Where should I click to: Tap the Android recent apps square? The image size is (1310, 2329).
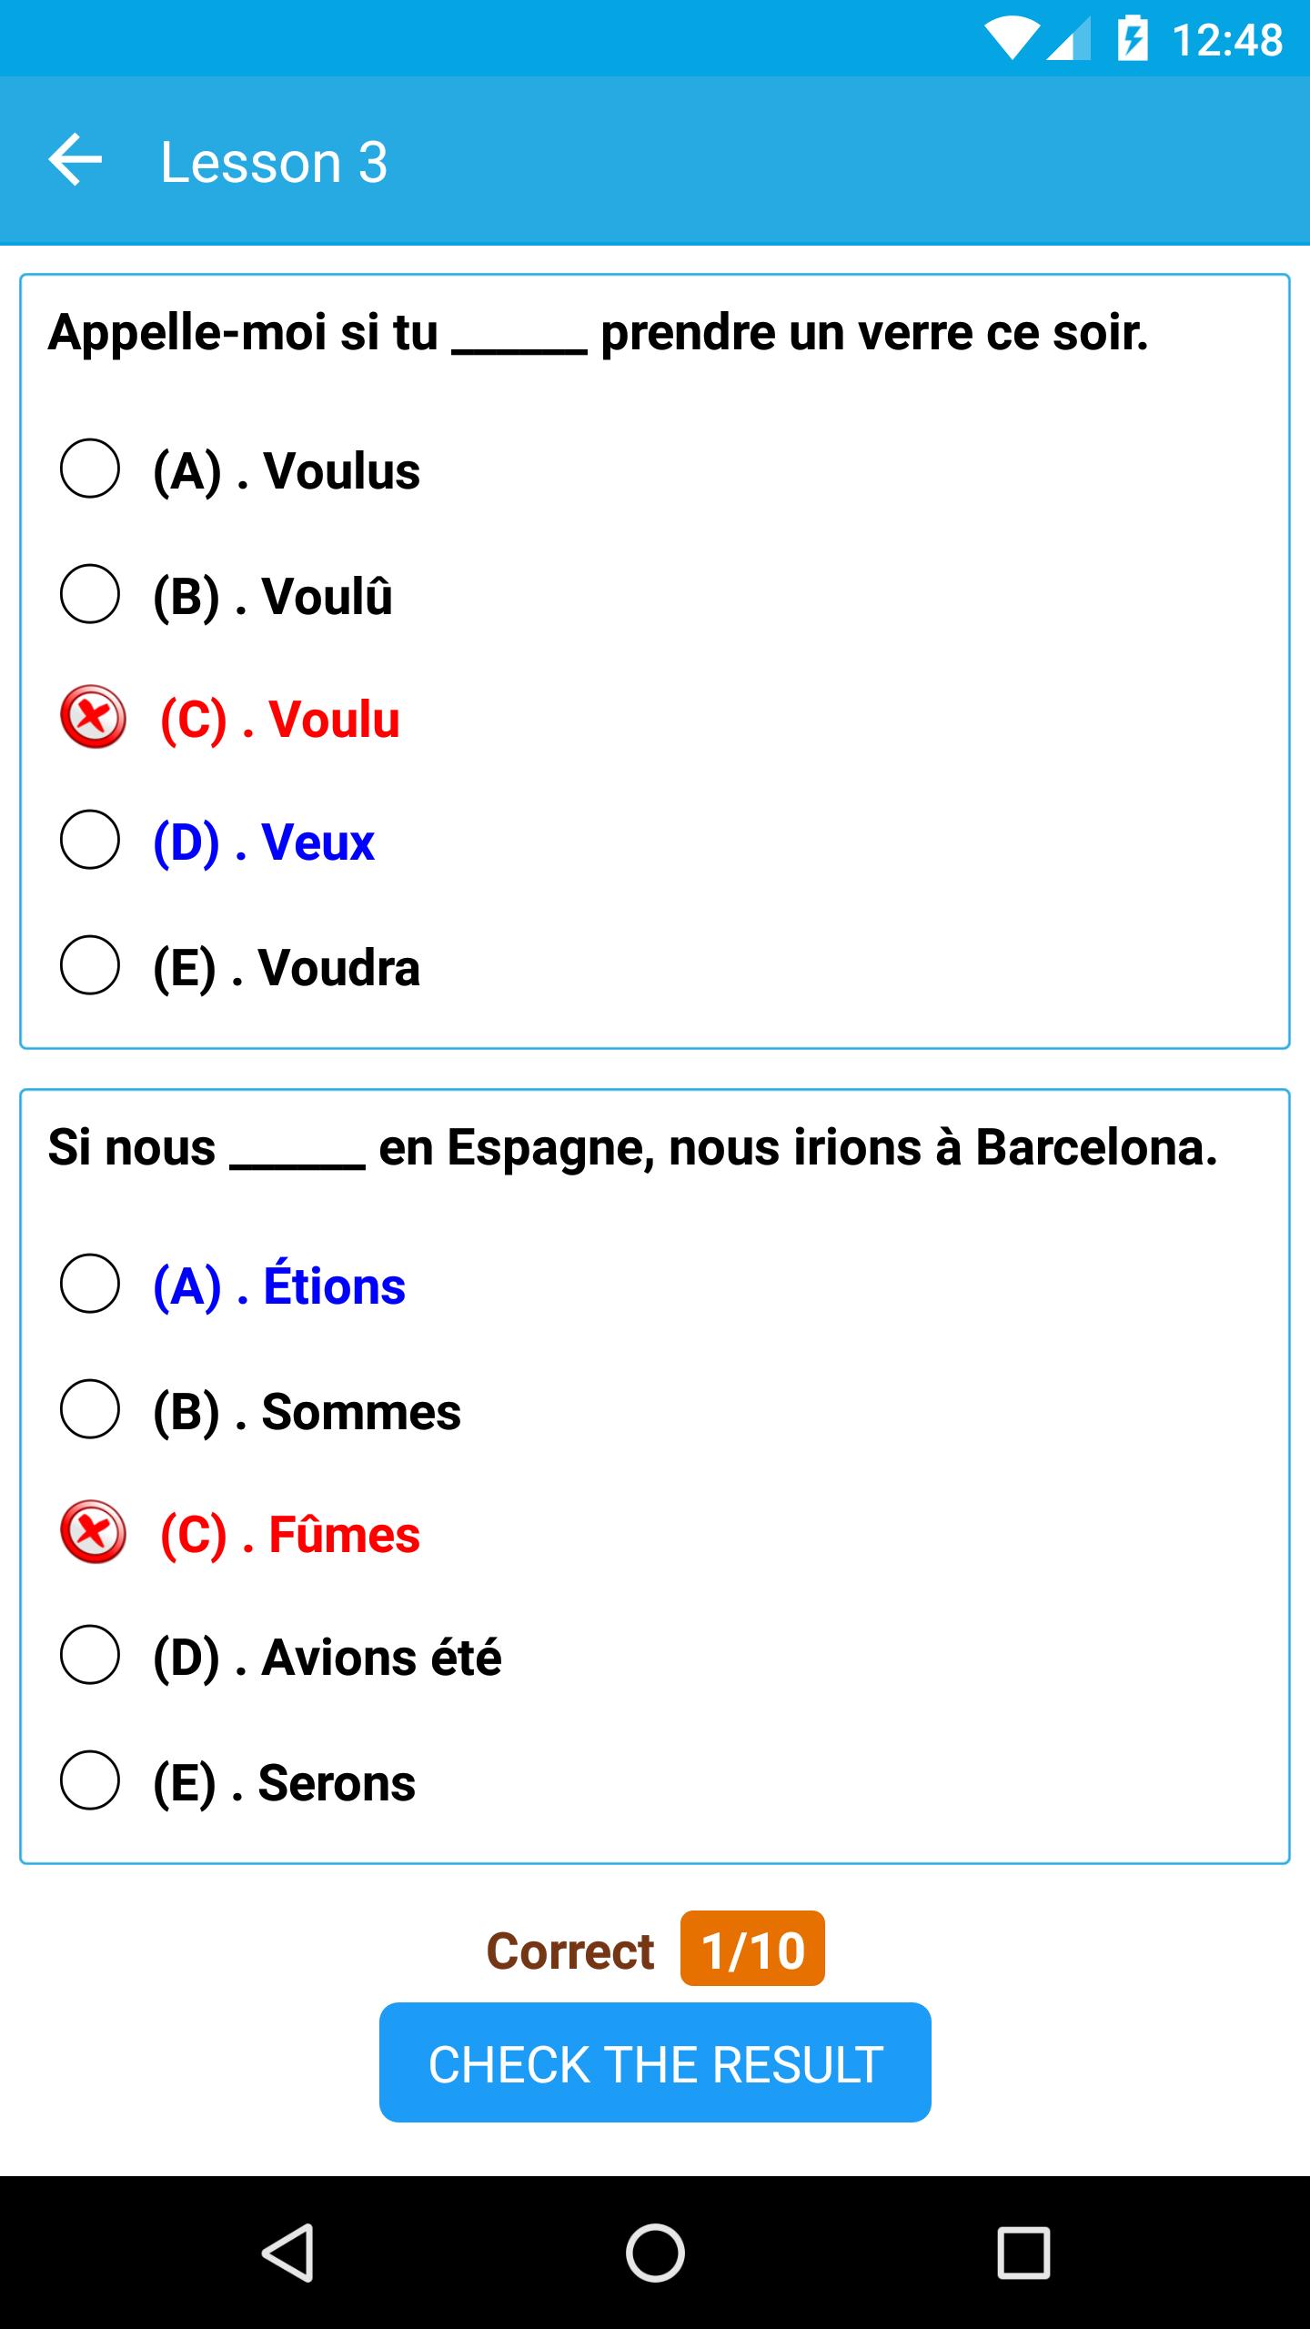(1023, 2253)
